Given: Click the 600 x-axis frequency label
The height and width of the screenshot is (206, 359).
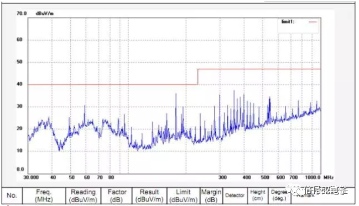Looking at the screenshot, I should [x=280, y=177].
